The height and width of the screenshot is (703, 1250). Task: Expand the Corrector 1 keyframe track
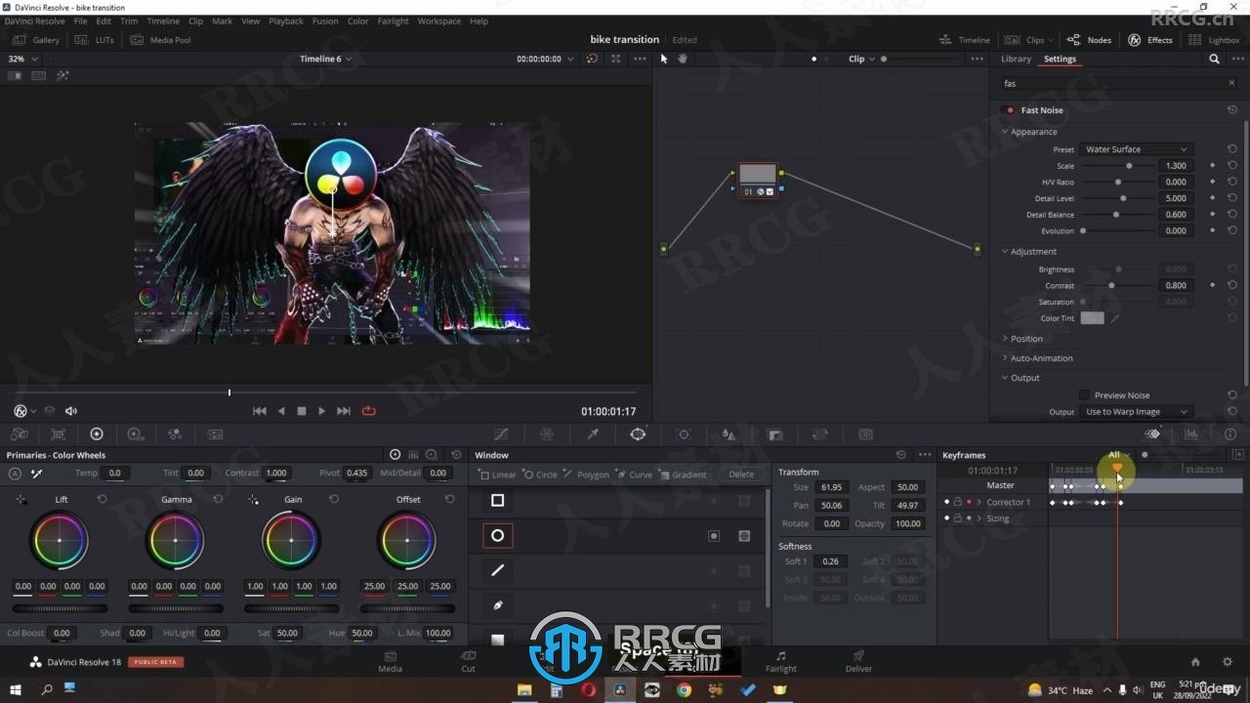tap(979, 502)
